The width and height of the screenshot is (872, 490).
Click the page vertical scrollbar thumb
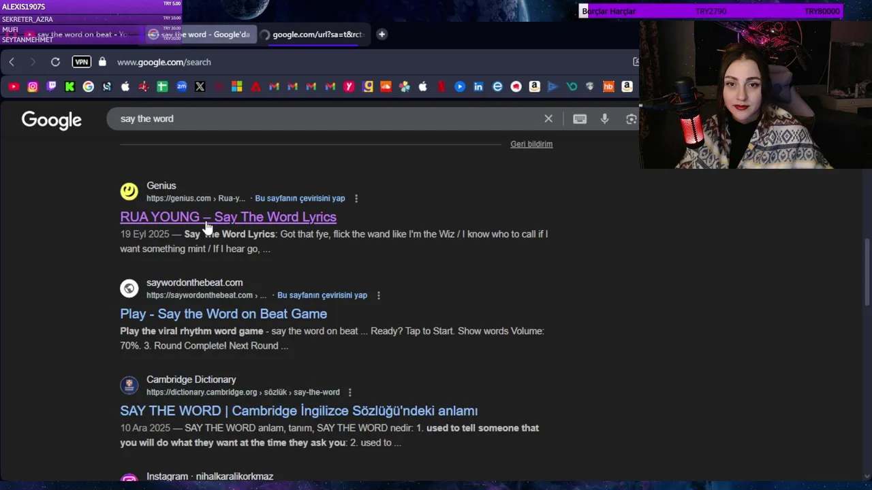click(867, 272)
